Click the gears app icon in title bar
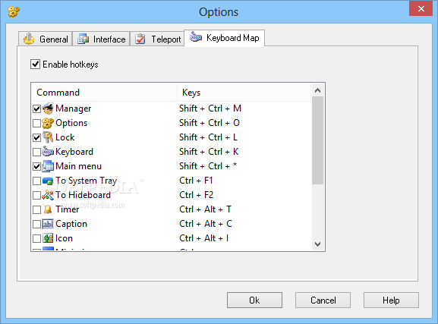Viewport: 438px width, 324px height. [14, 11]
